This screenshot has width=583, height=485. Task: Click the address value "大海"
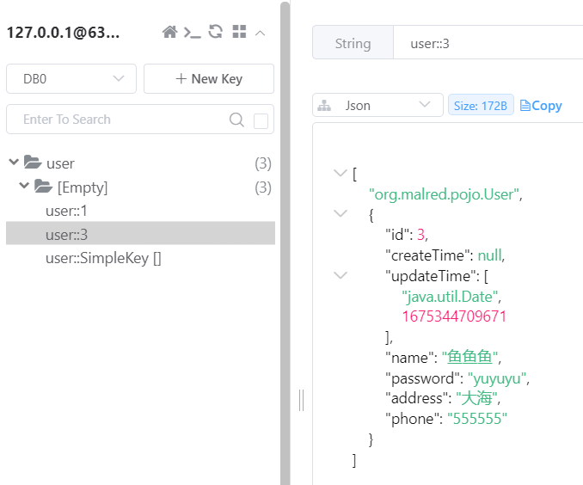pos(476,398)
